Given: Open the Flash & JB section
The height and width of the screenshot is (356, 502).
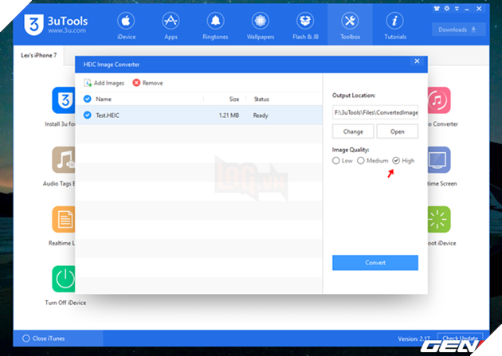Looking at the screenshot, I should coord(305,26).
